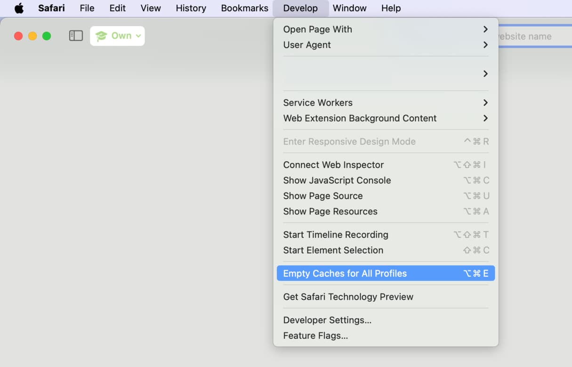Click the yellow minimize window button
572x367 pixels.
coord(32,36)
